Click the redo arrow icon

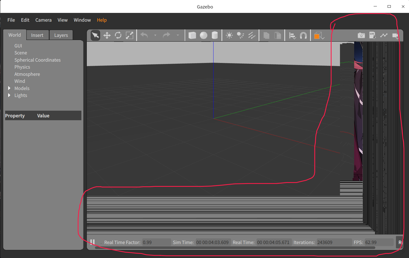(x=167, y=35)
